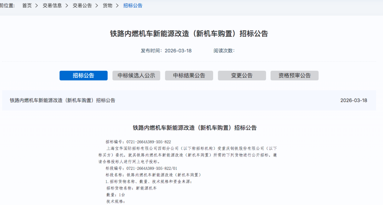Select the blue 招标公告 tab button
The height and width of the screenshot is (205, 383).
tap(83, 76)
